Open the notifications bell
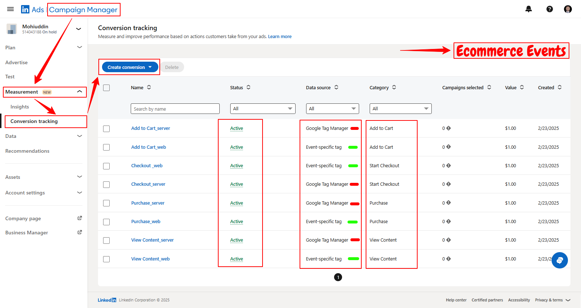 528,9
